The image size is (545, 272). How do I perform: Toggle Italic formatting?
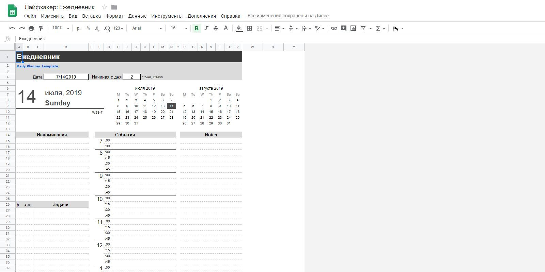[206, 28]
